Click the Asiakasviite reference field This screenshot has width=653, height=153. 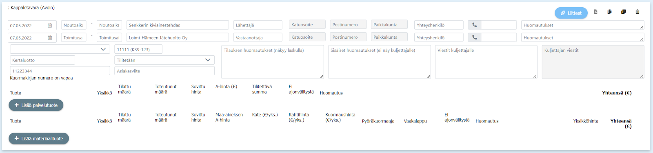(x=164, y=71)
